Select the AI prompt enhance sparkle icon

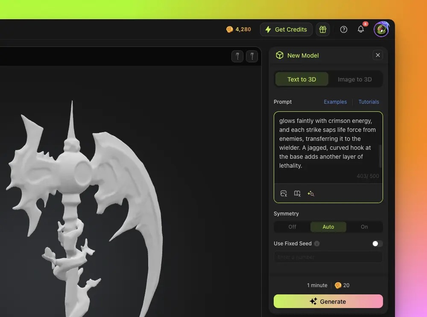click(311, 193)
